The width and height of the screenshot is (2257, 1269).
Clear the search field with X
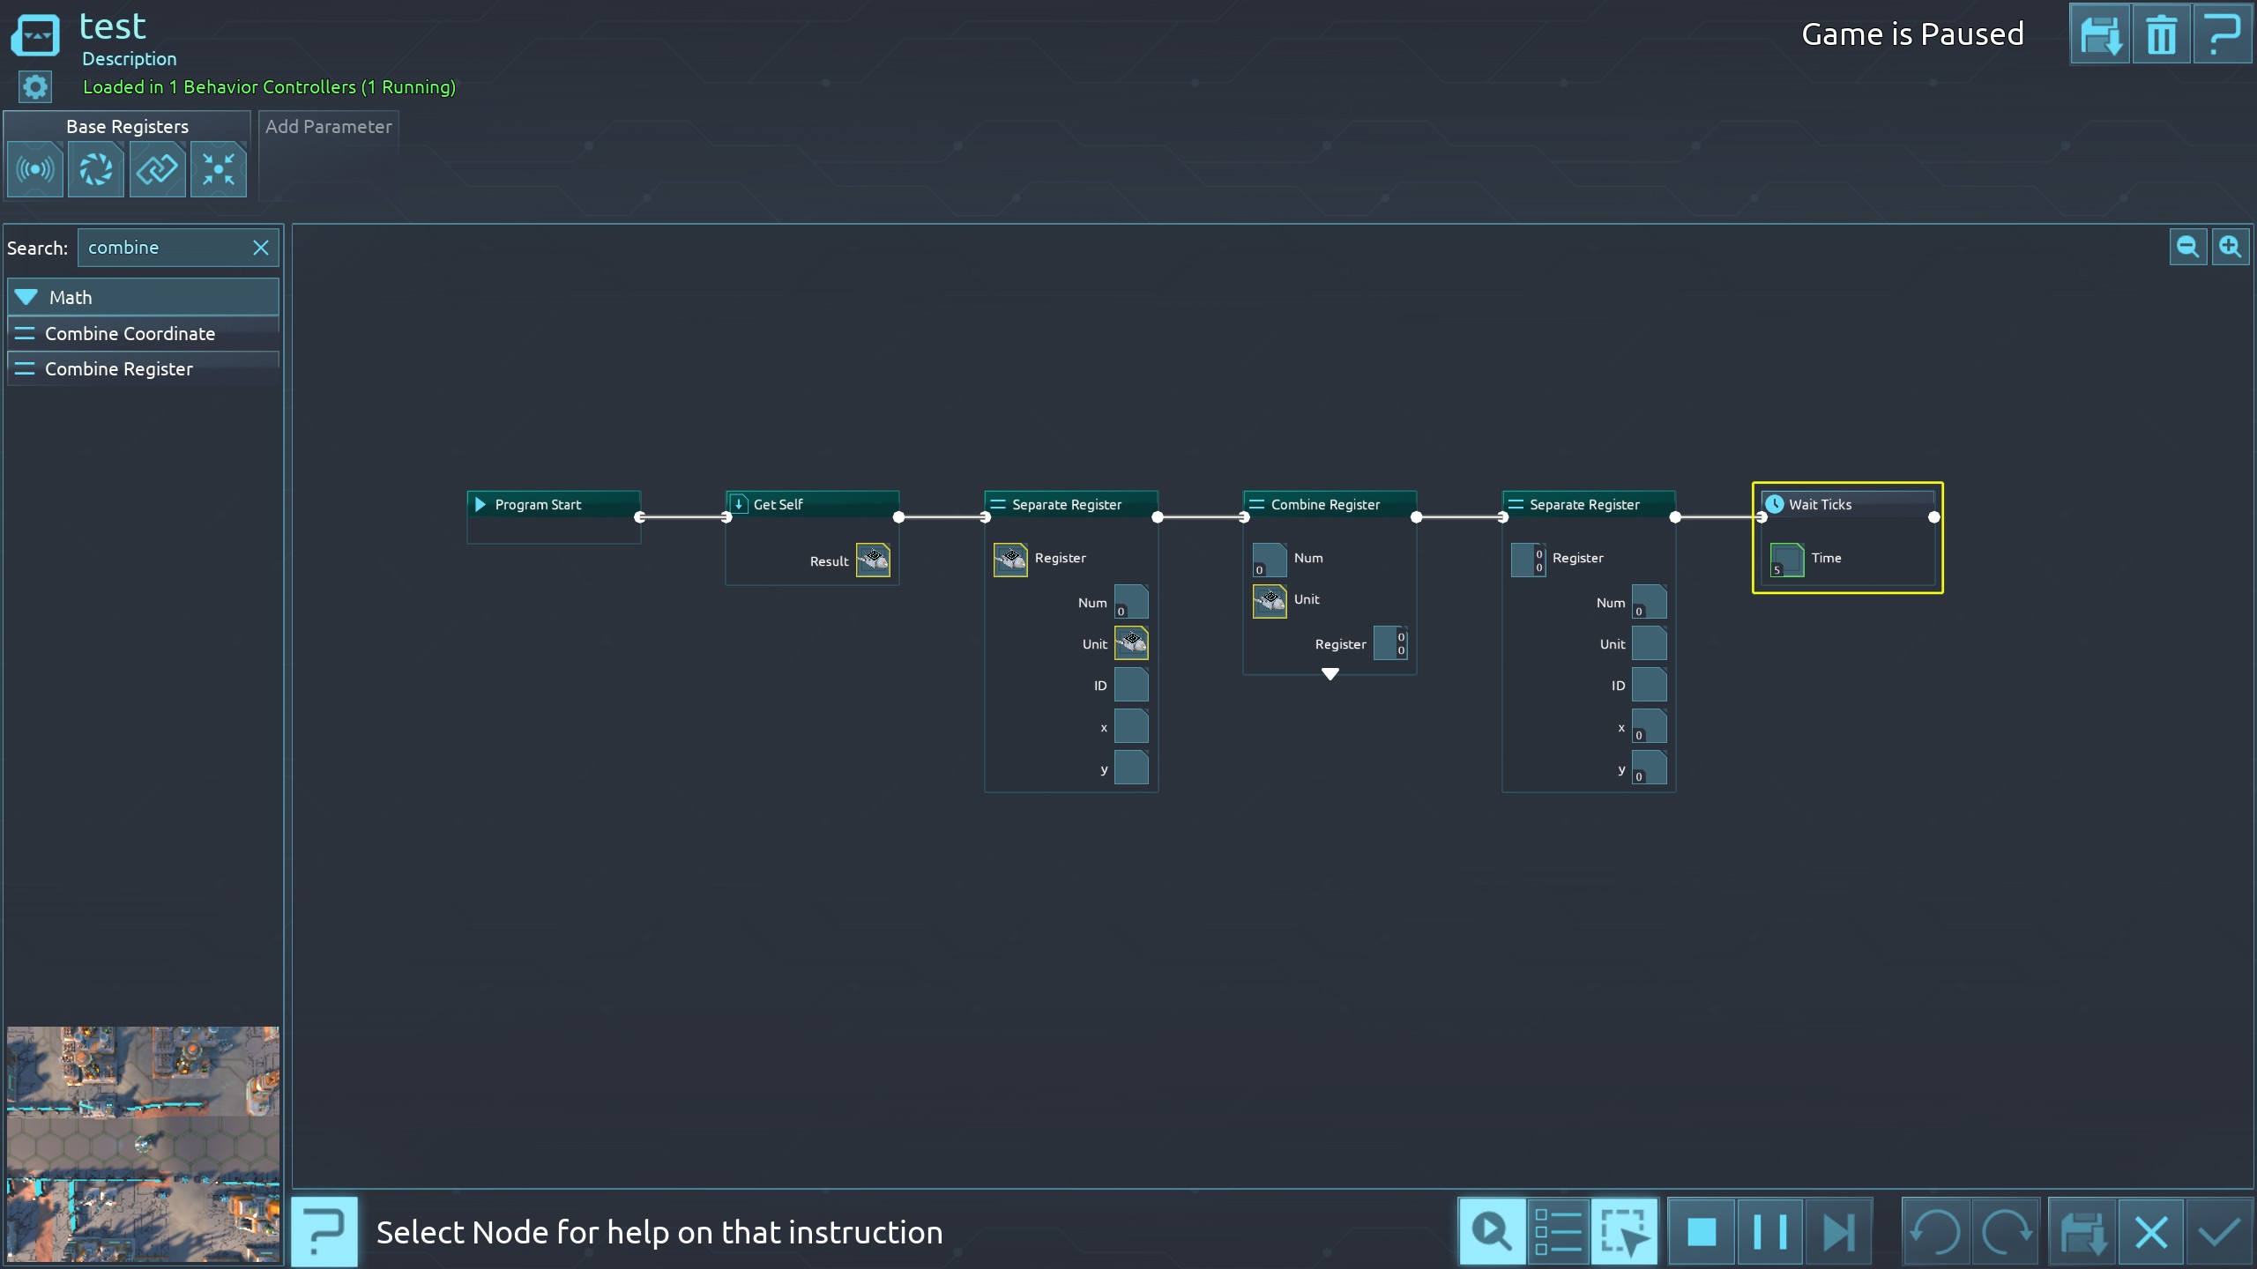[261, 248]
